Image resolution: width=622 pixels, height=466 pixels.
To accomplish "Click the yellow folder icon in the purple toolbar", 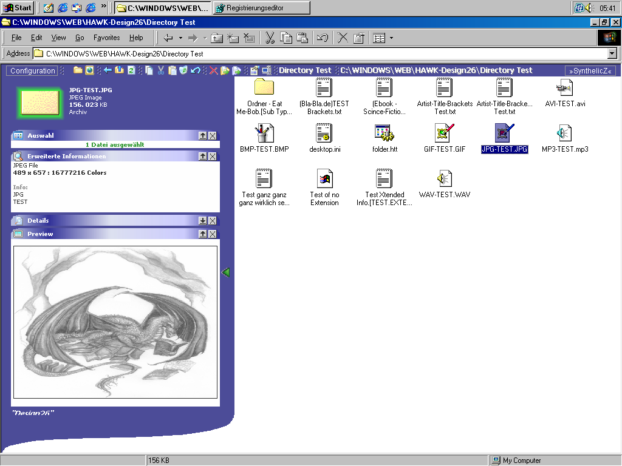I will pos(78,70).
